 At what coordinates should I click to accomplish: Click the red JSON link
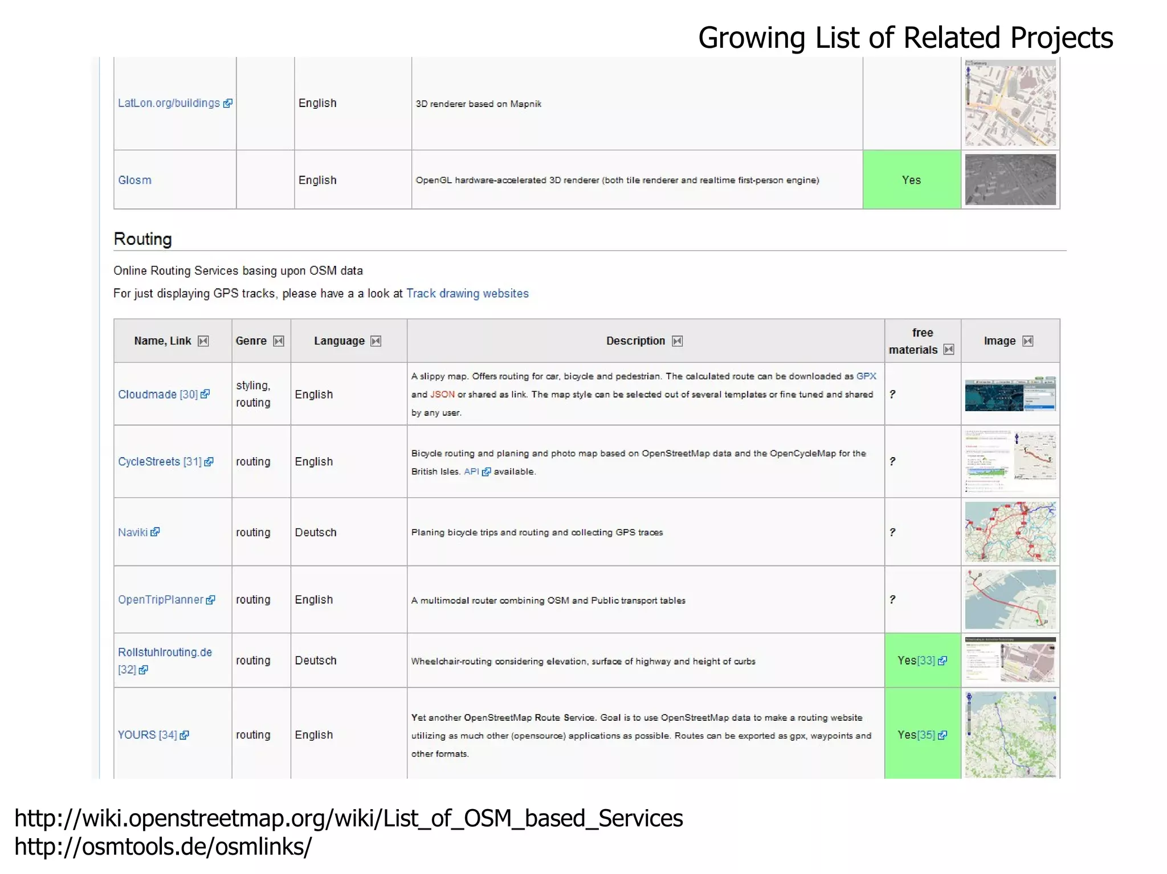tap(442, 394)
